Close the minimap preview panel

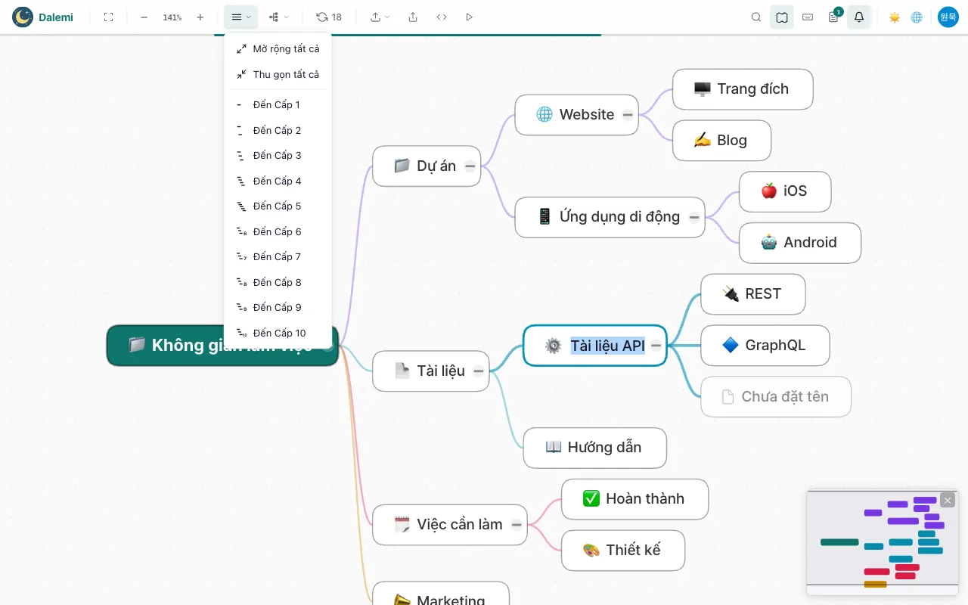948,500
